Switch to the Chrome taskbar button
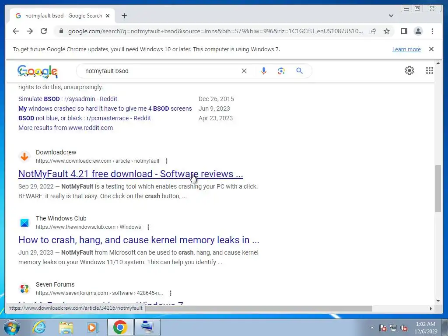The height and width of the screenshot is (336, 448). click(x=120, y=327)
